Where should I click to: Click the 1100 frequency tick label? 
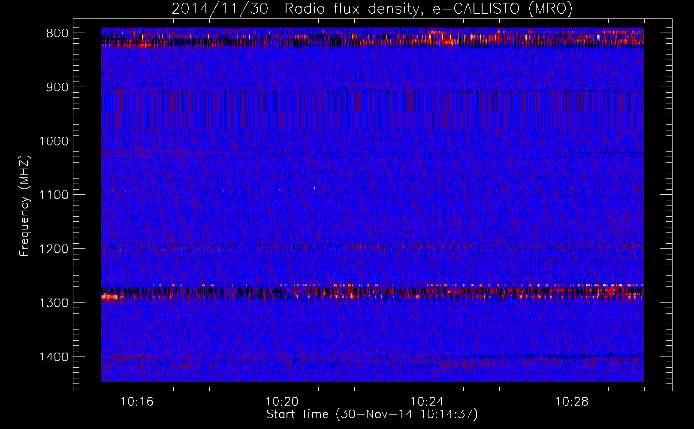pyautogui.click(x=54, y=195)
